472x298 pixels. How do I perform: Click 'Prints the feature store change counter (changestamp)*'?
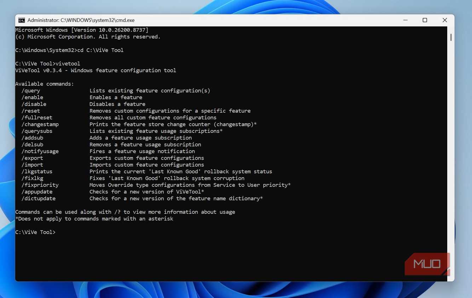[173, 124]
